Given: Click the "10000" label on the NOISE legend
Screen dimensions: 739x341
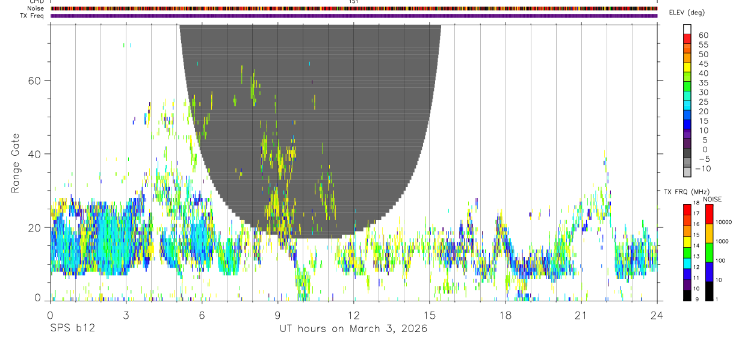Looking at the screenshot, I should coord(724,222).
